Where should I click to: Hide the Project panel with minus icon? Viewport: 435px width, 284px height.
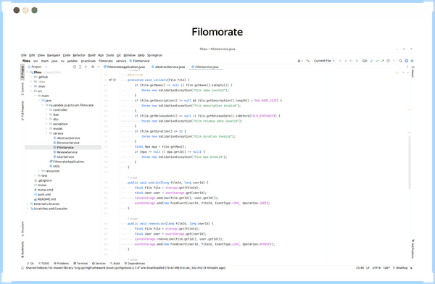point(98,67)
